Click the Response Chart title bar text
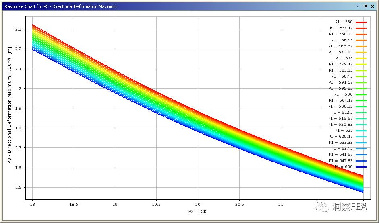This screenshot has height=223, width=379. coord(60,6)
